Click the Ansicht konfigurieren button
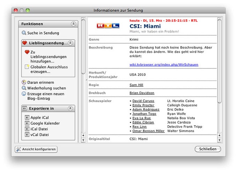This screenshot has width=237, height=172. 36,149
